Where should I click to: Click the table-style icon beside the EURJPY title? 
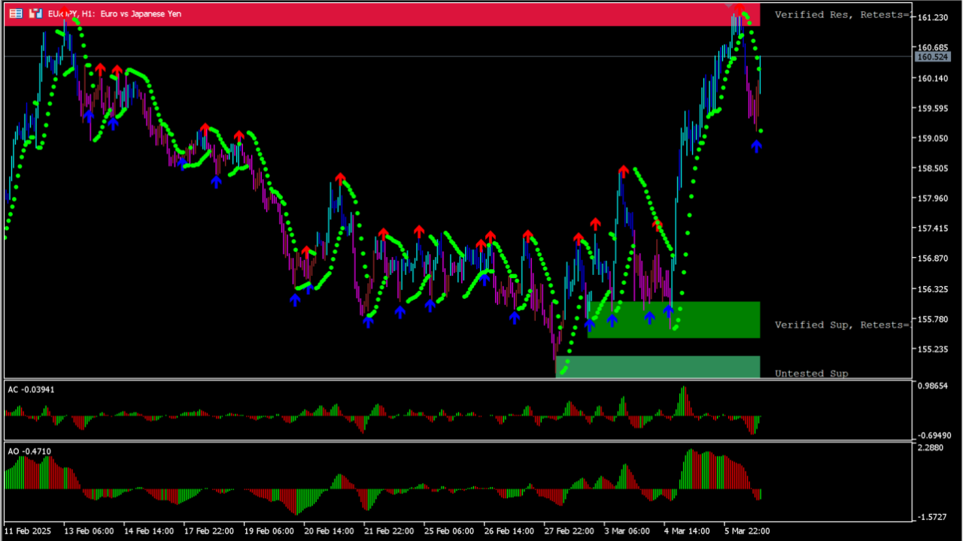tap(16, 14)
